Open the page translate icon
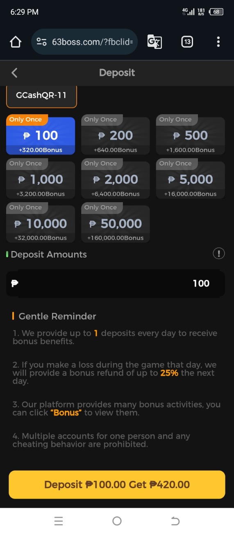Screen dimensions: 234x534 pos(154,42)
